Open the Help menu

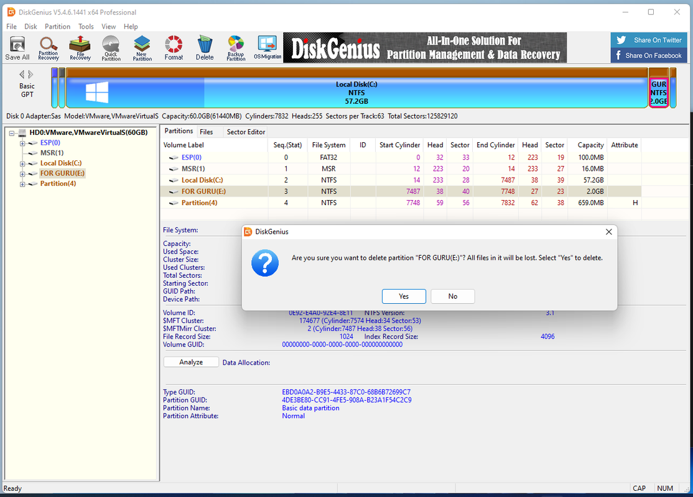[x=131, y=27]
